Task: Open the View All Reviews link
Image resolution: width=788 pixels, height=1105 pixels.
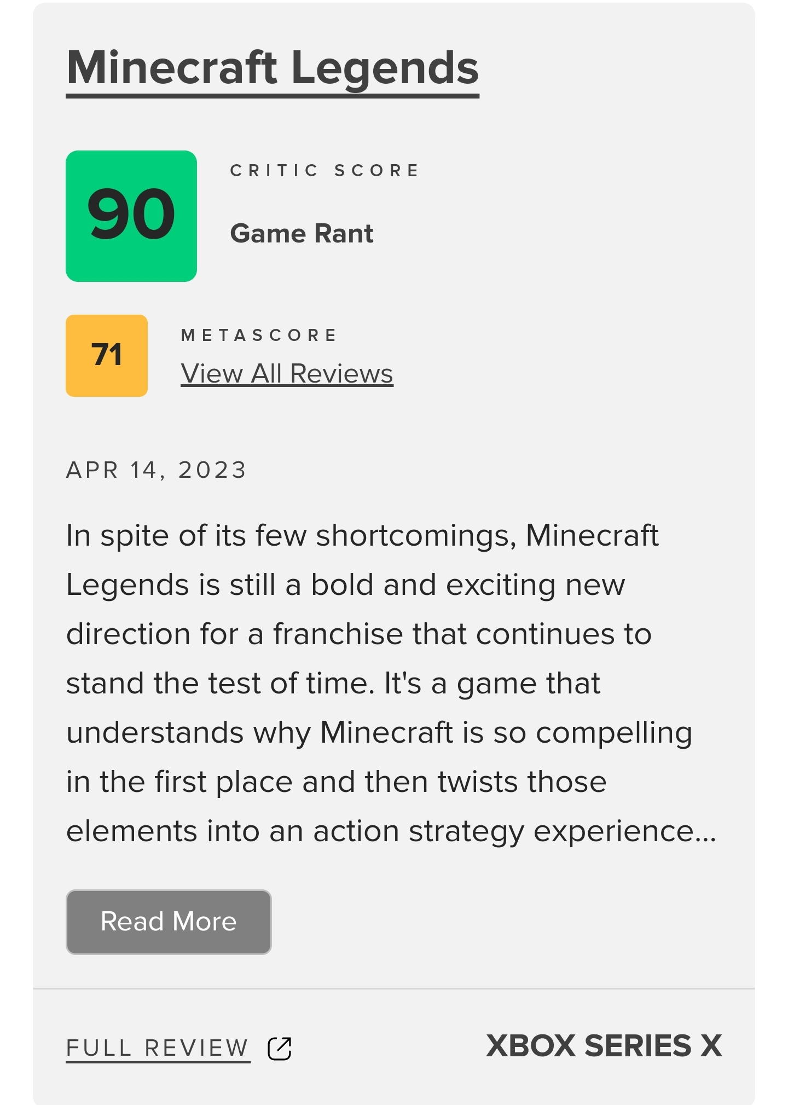Action: (287, 374)
